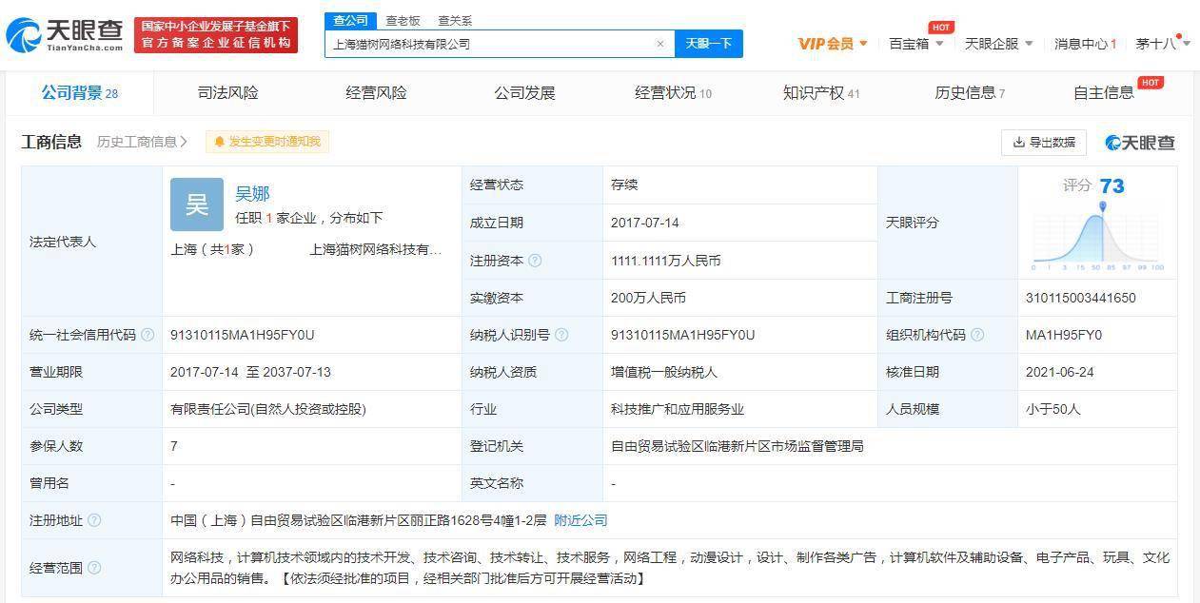Switch to the 查关系 search tab

pos(455,20)
